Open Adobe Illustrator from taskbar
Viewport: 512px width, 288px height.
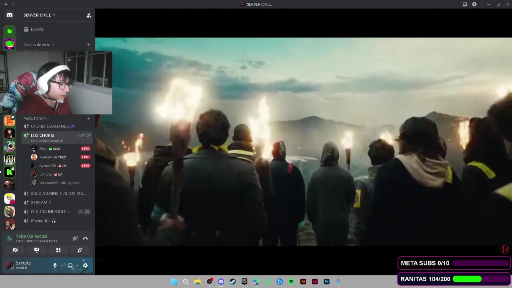pos(303,282)
